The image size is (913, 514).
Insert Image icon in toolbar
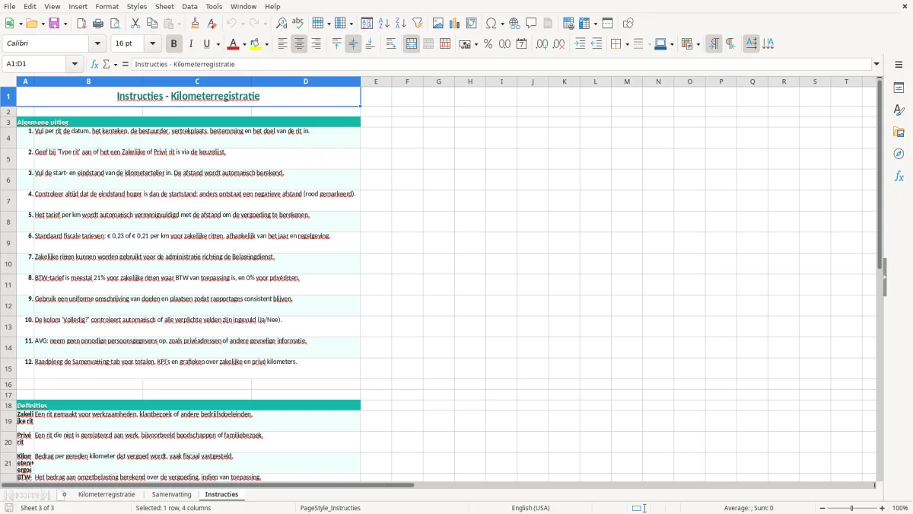pos(438,24)
